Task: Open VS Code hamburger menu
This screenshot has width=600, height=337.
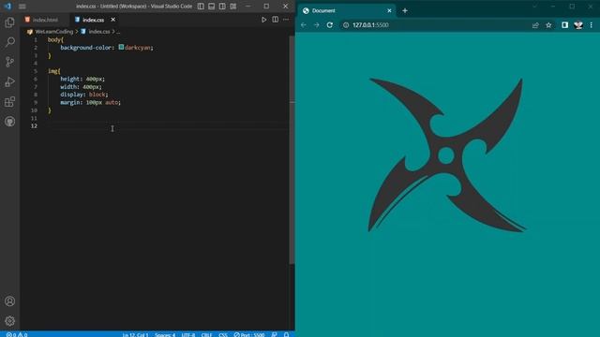Action: pos(22,7)
